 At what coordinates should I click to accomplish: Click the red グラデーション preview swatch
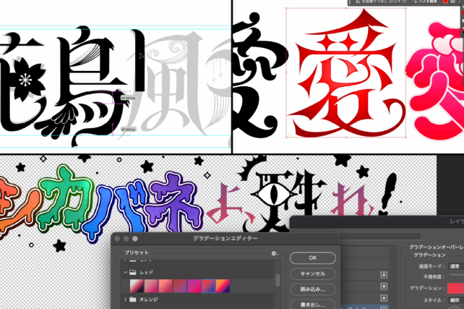click(x=456, y=288)
